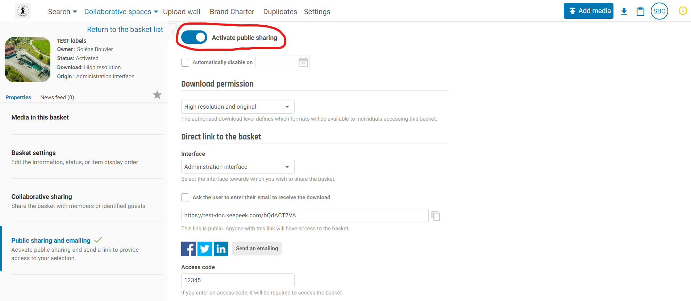Share basket on LinkedIn
The width and height of the screenshot is (691, 301).
click(221, 249)
